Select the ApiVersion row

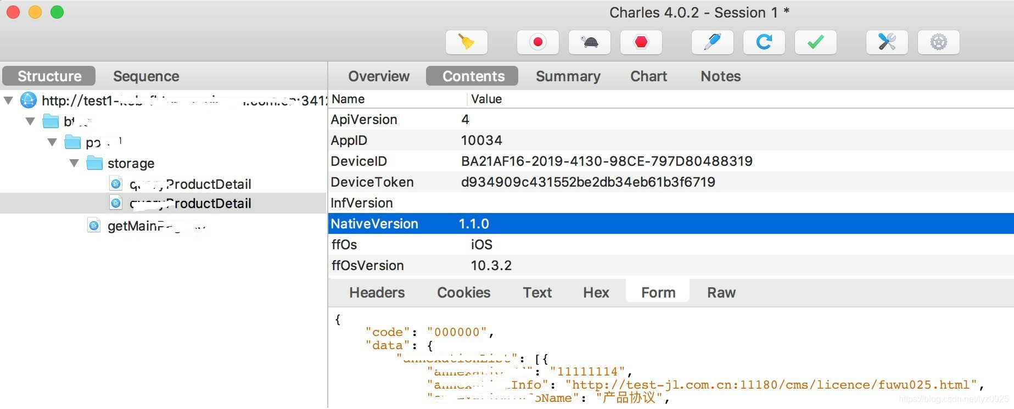point(671,119)
